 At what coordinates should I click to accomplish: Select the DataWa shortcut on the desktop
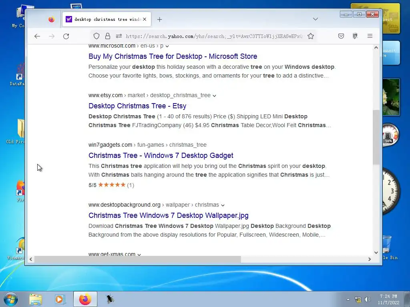pos(17,74)
